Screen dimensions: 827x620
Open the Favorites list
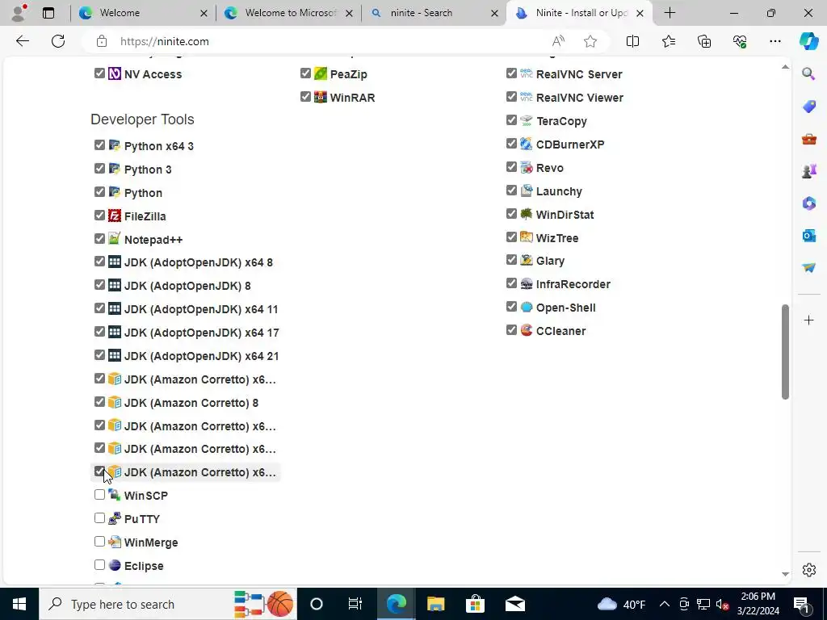point(668,41)
